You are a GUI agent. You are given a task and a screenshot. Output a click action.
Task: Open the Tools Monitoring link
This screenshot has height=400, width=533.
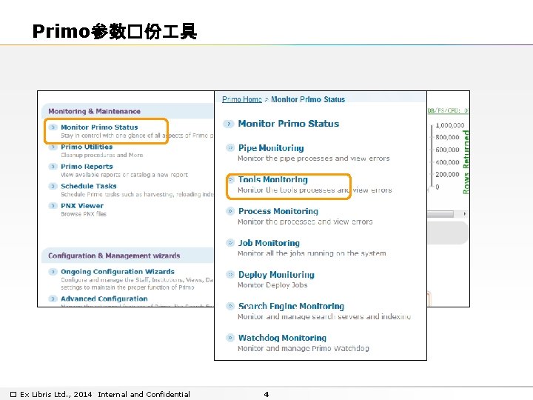[272, 179]
